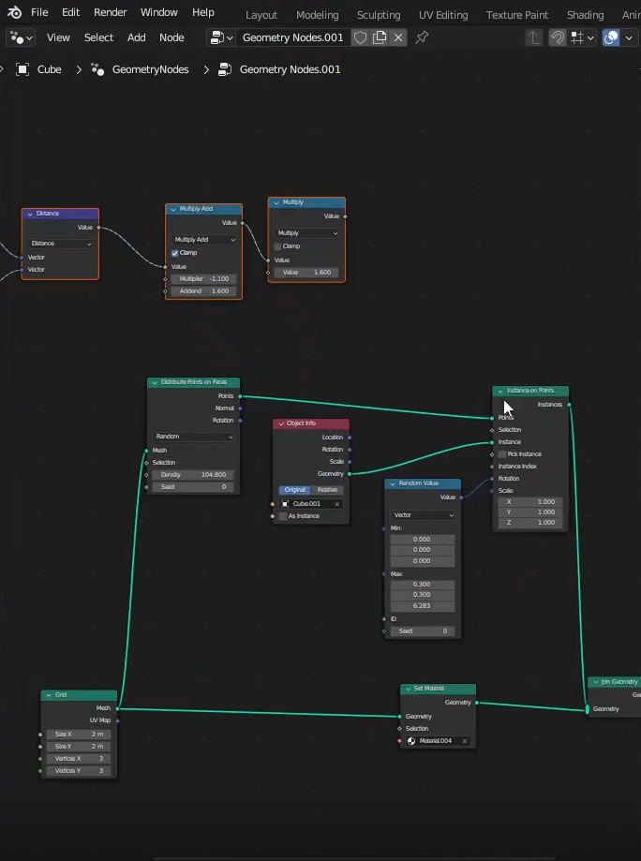Click the Blender logo icon

(x=15, y=12)
